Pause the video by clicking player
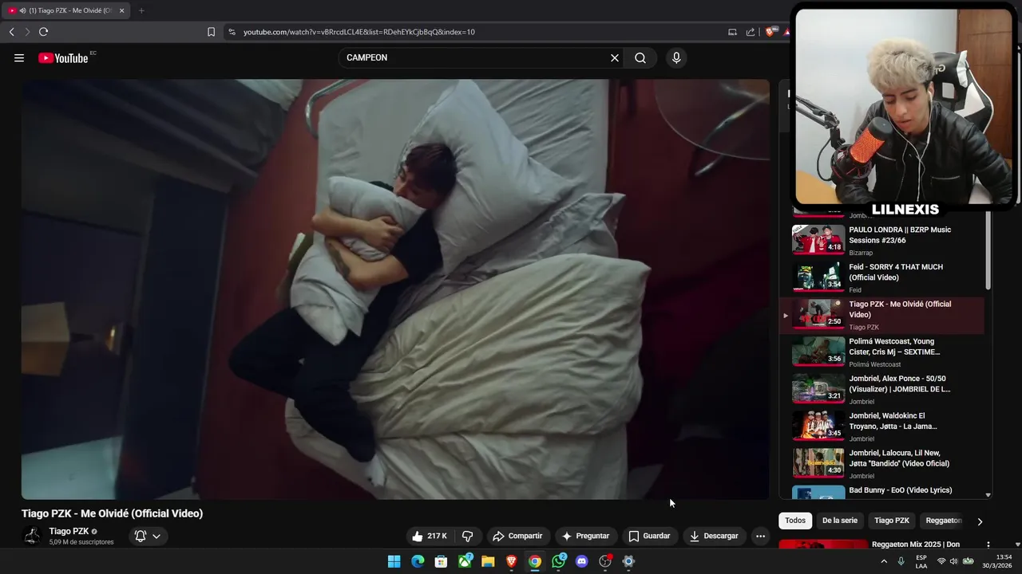The width and height of the screenshot is (1022, 574). click(395, 289)
